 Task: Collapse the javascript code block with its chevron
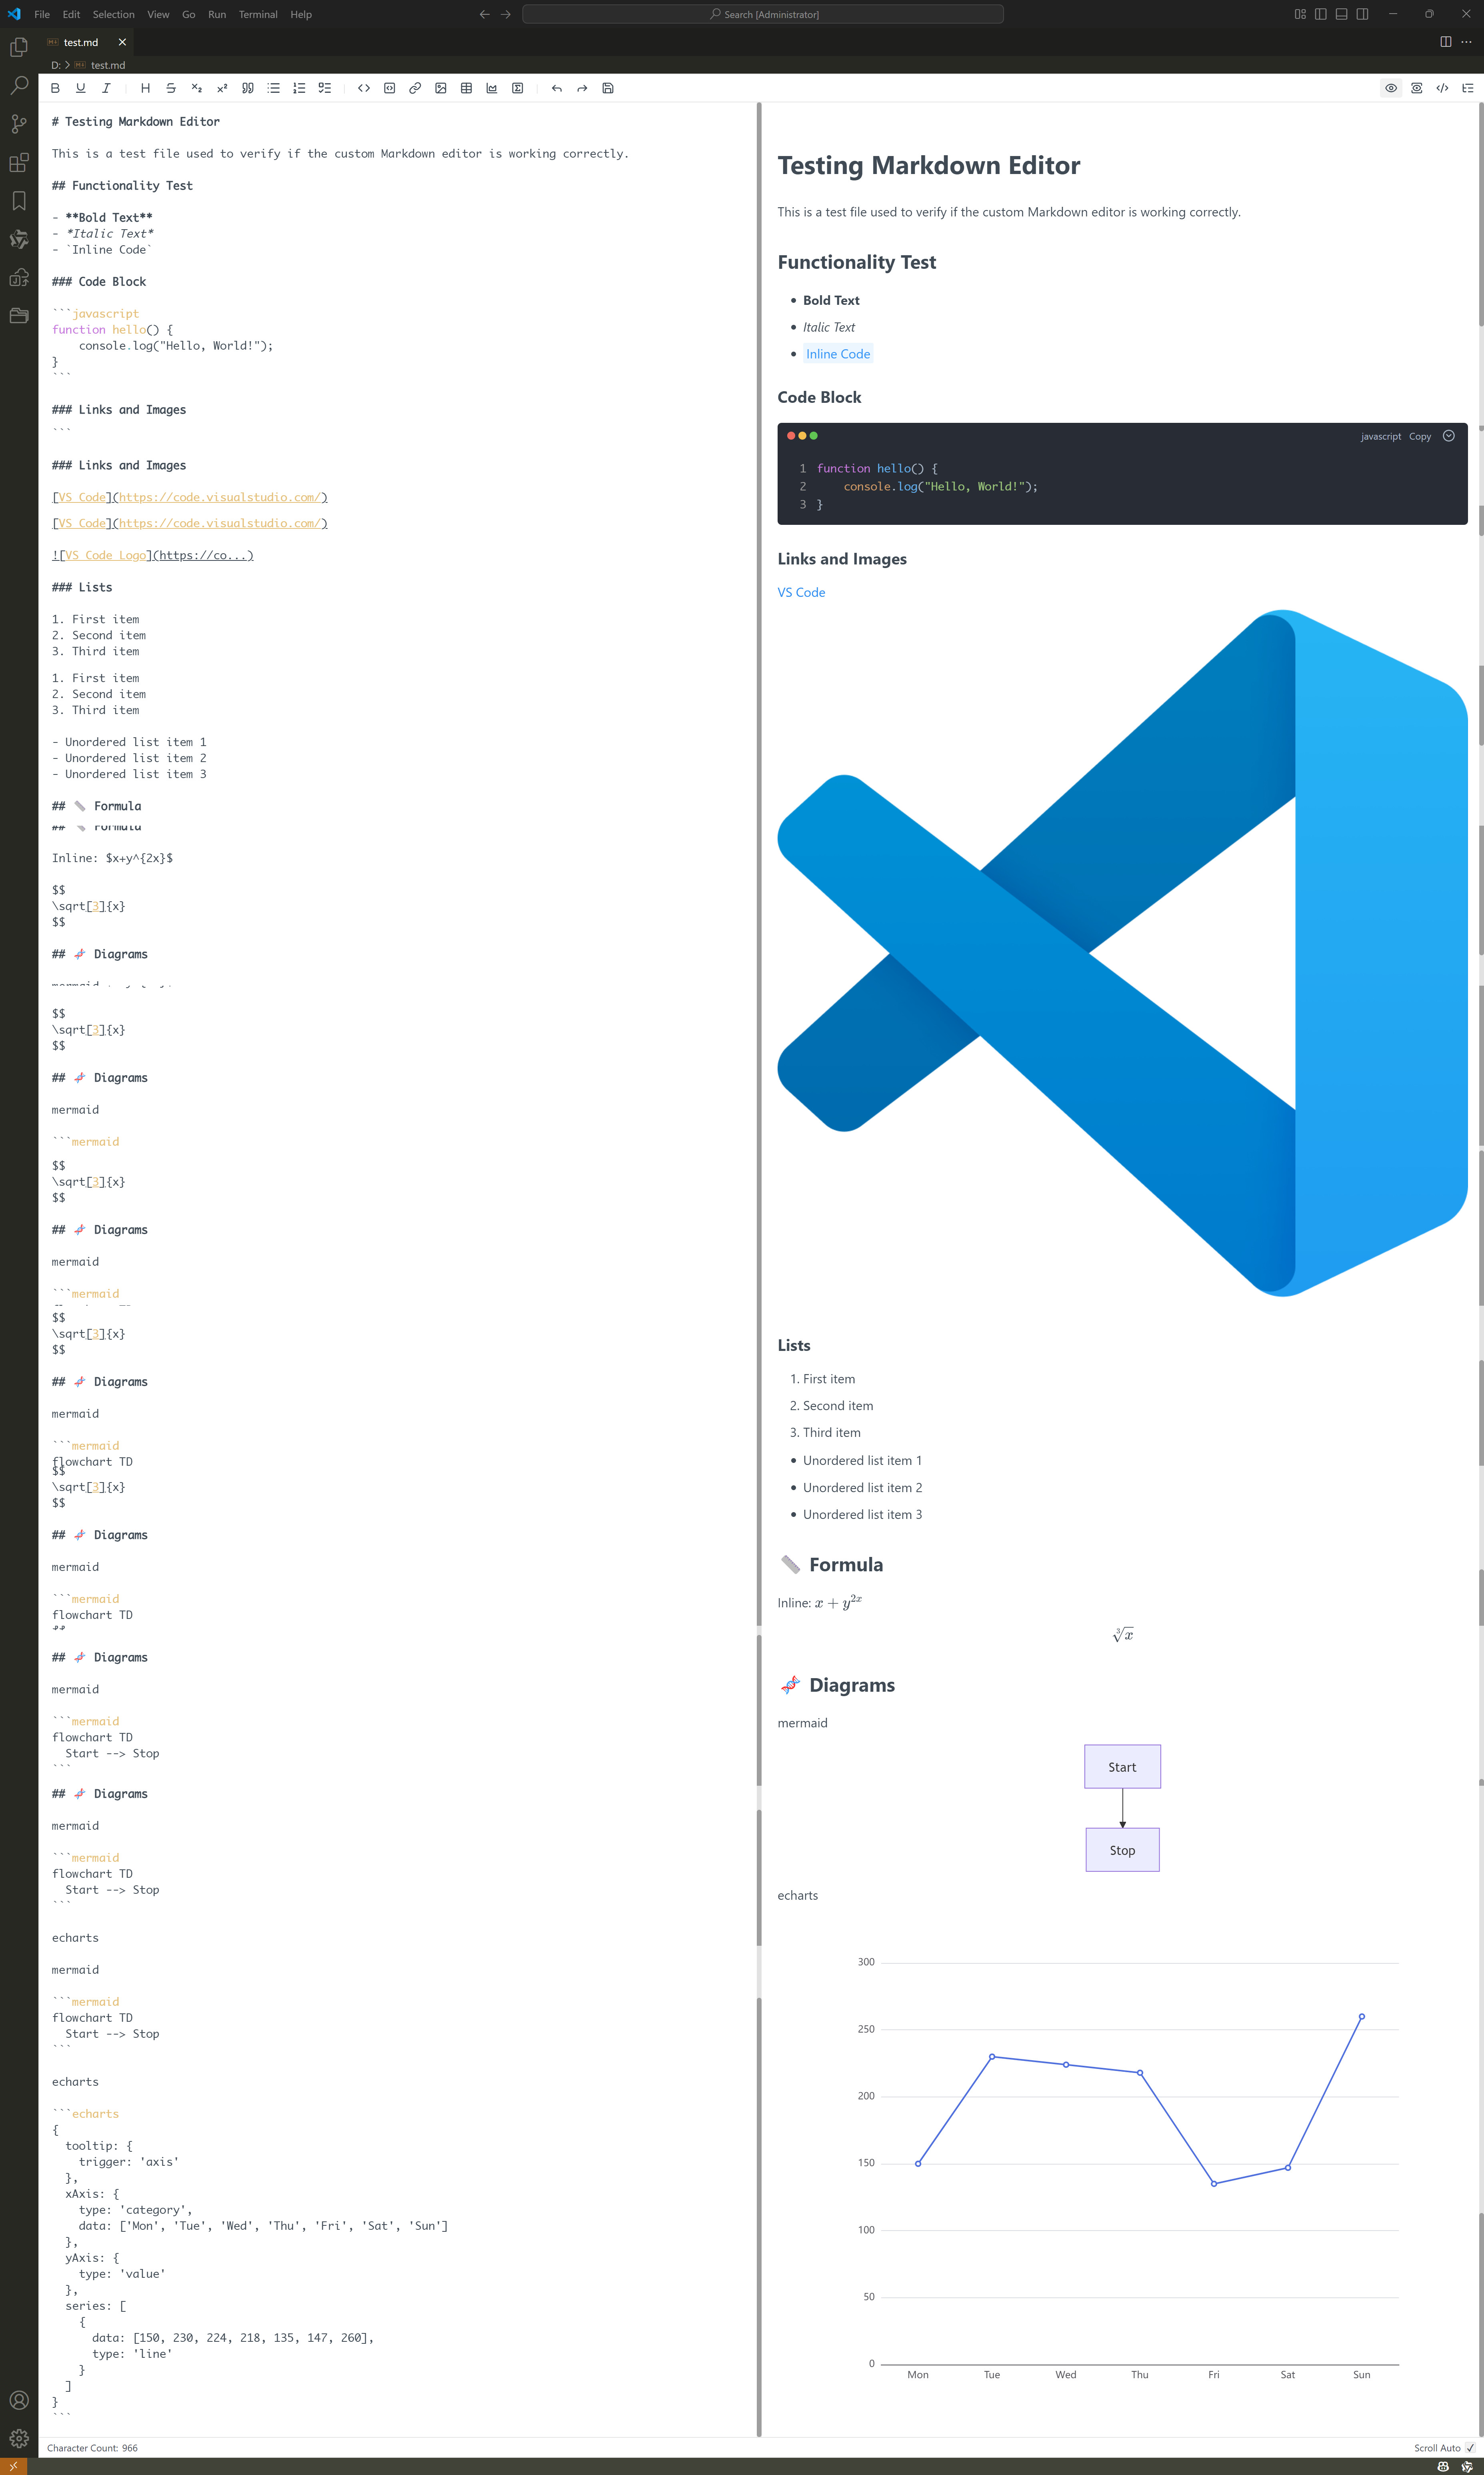point(1448,436)
